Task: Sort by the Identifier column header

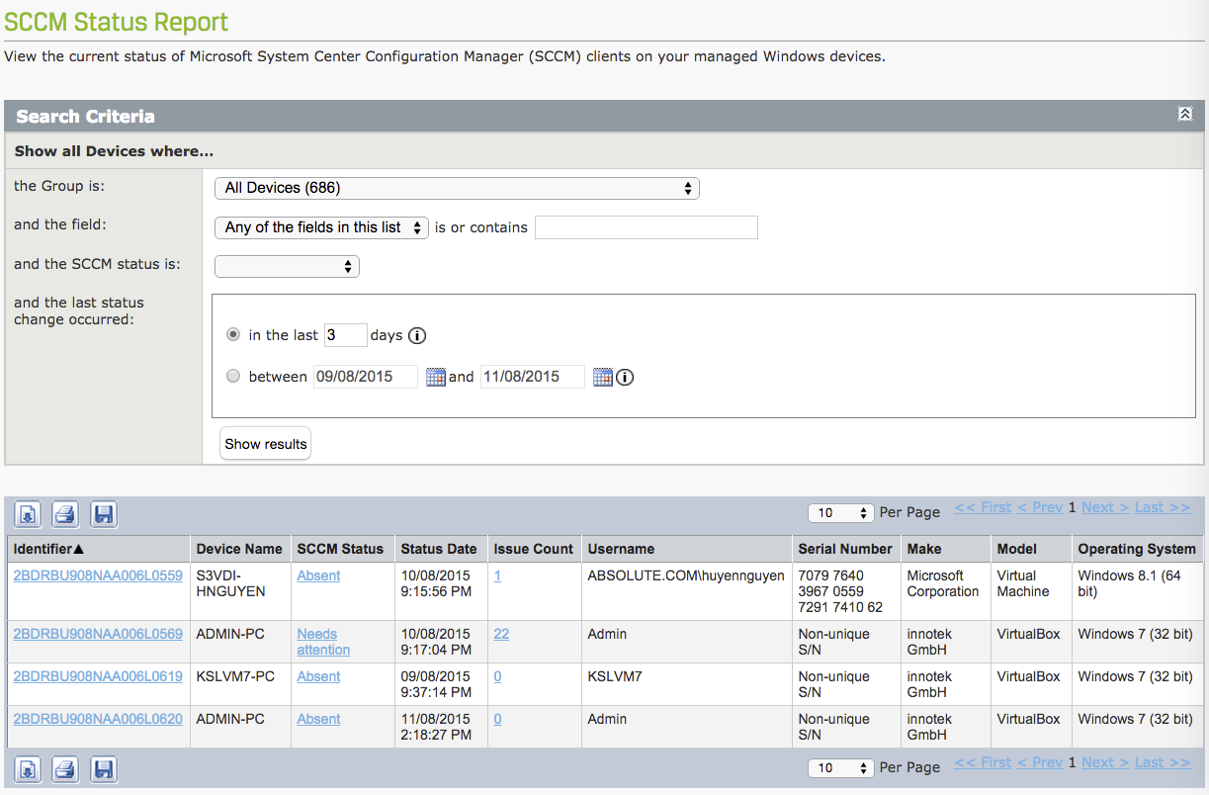Action: [x=42, y=549]
